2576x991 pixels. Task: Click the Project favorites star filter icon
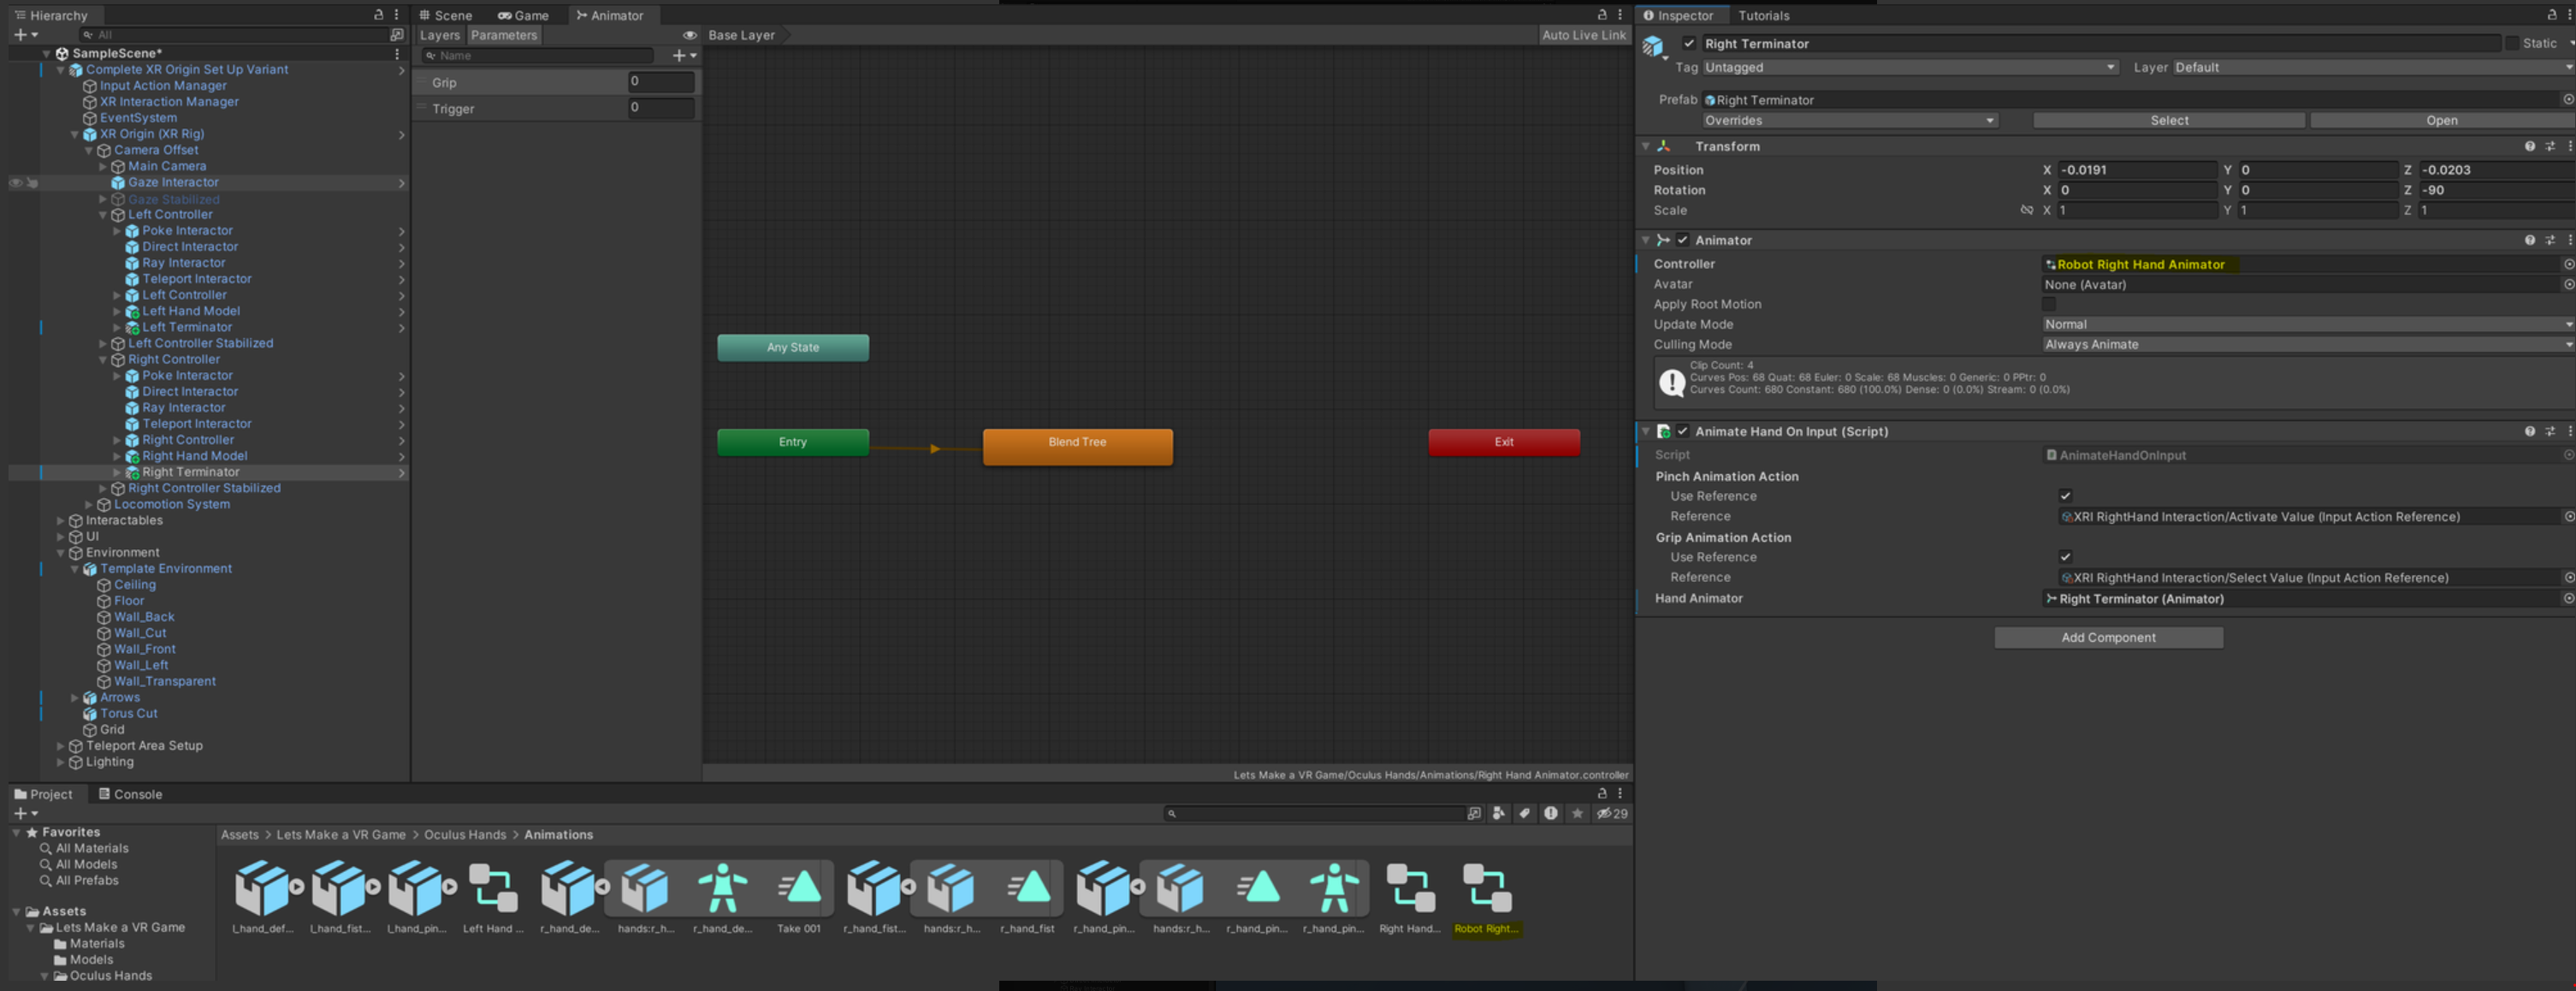(x=1577, y=814)
